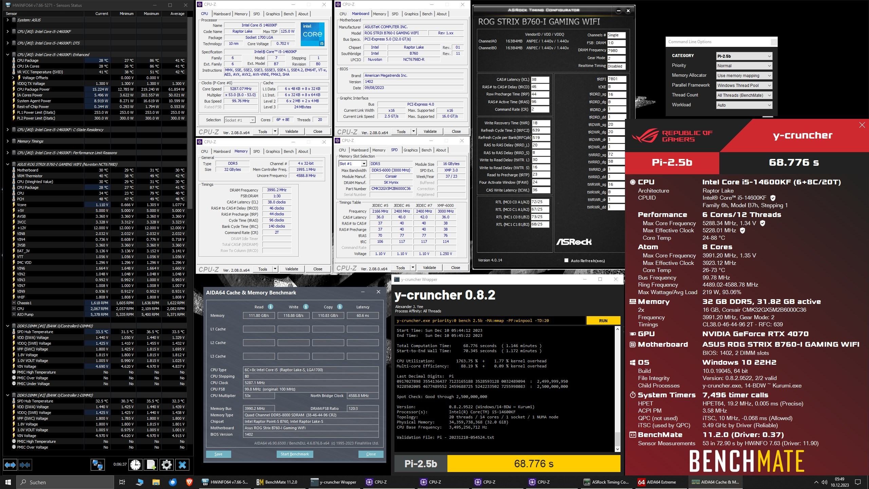The height and width of the screenshot is (489, 869).
Task: Expand Memory Timings node in HWiNFO
Action: [x=7, y=141]
